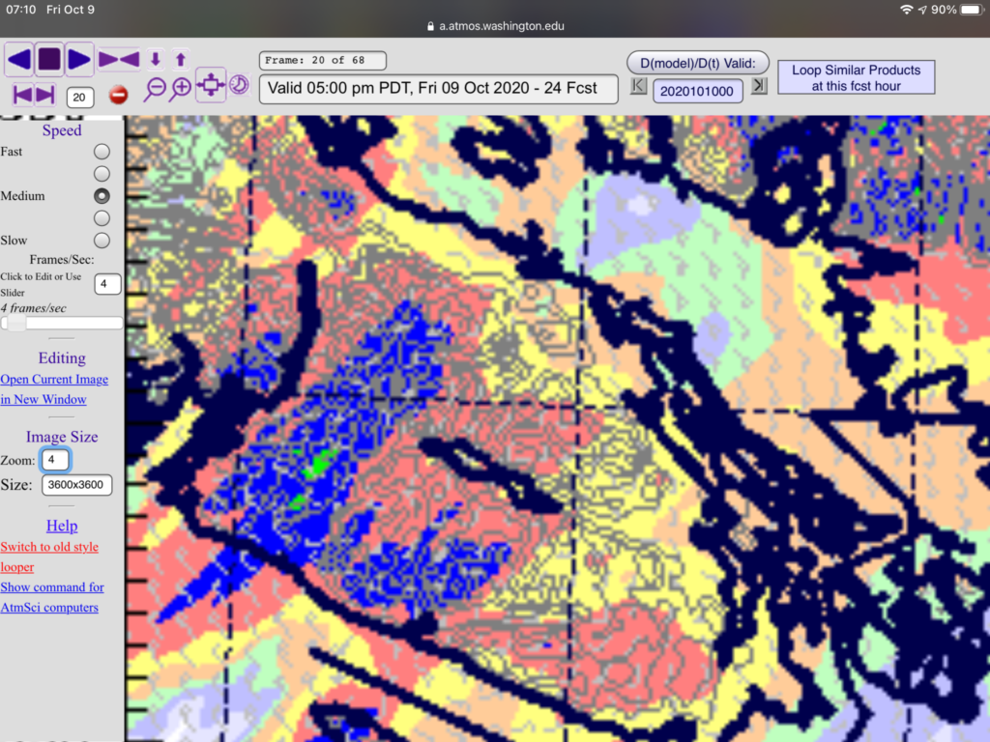Screen dimensions: 990x742
Task: Click the battery indicator in status bar
Action: (x=971, y=10)
